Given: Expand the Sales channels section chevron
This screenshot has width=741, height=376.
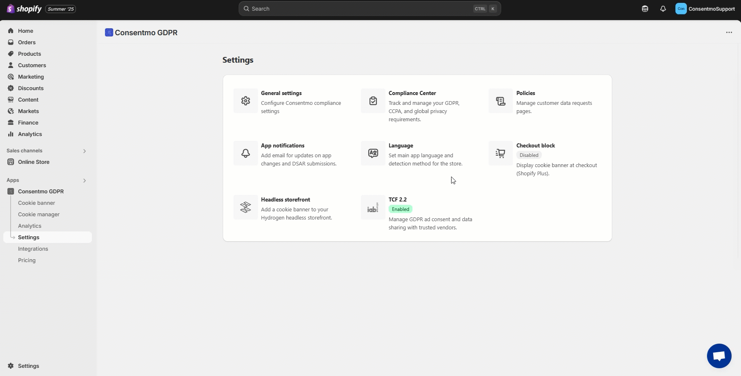Looking at the screenshot, I should 84,151.
